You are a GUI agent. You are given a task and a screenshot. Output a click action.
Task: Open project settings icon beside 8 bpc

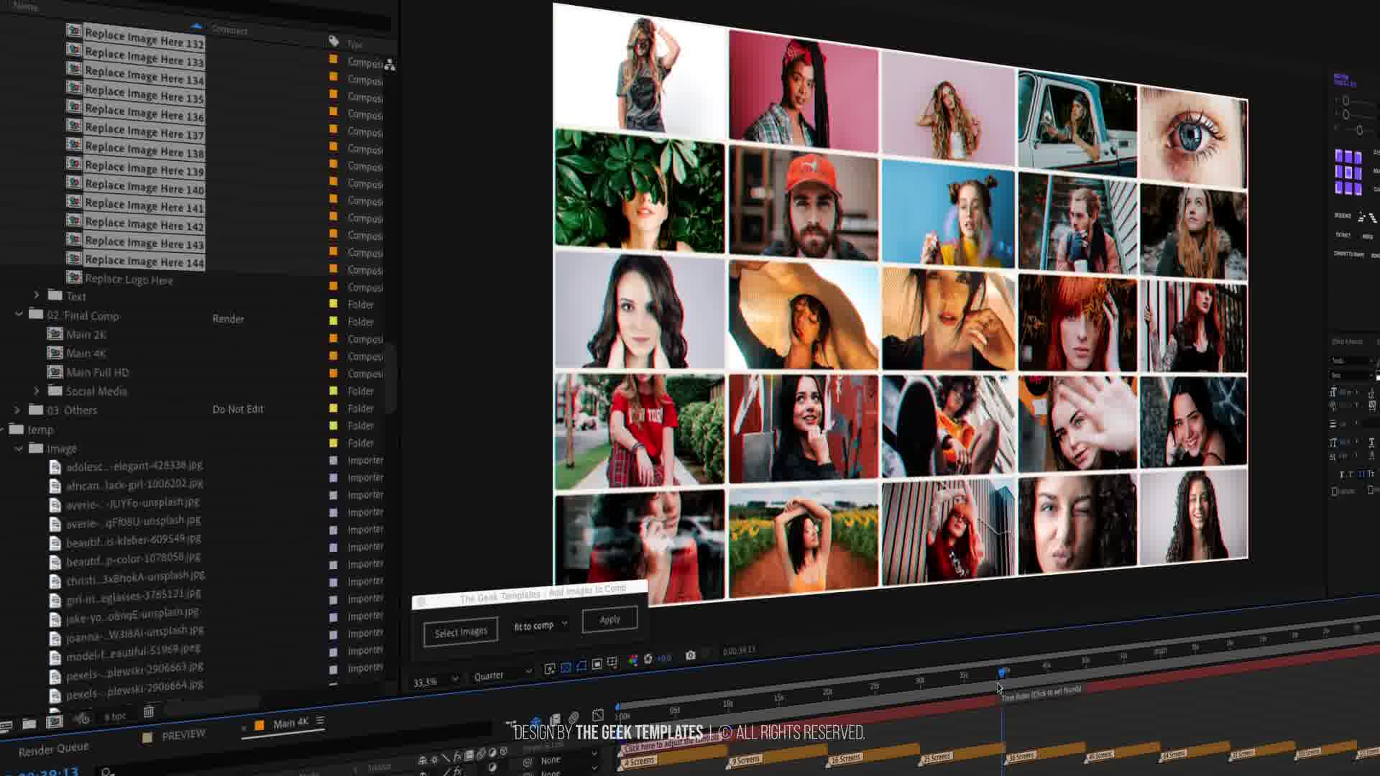82,719
